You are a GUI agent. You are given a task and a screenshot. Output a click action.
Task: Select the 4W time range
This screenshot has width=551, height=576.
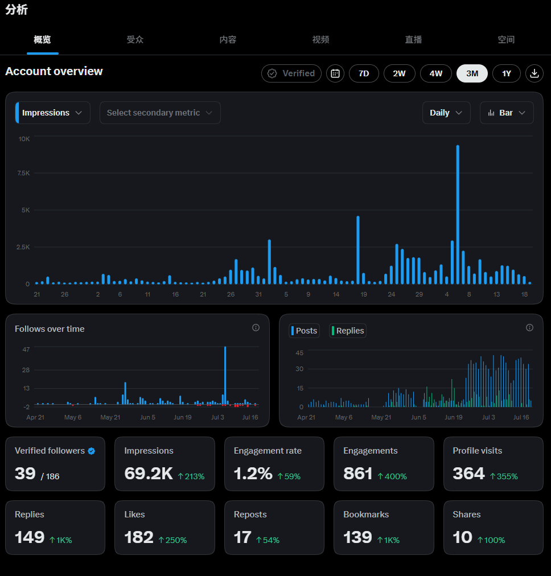click(435, 73)
